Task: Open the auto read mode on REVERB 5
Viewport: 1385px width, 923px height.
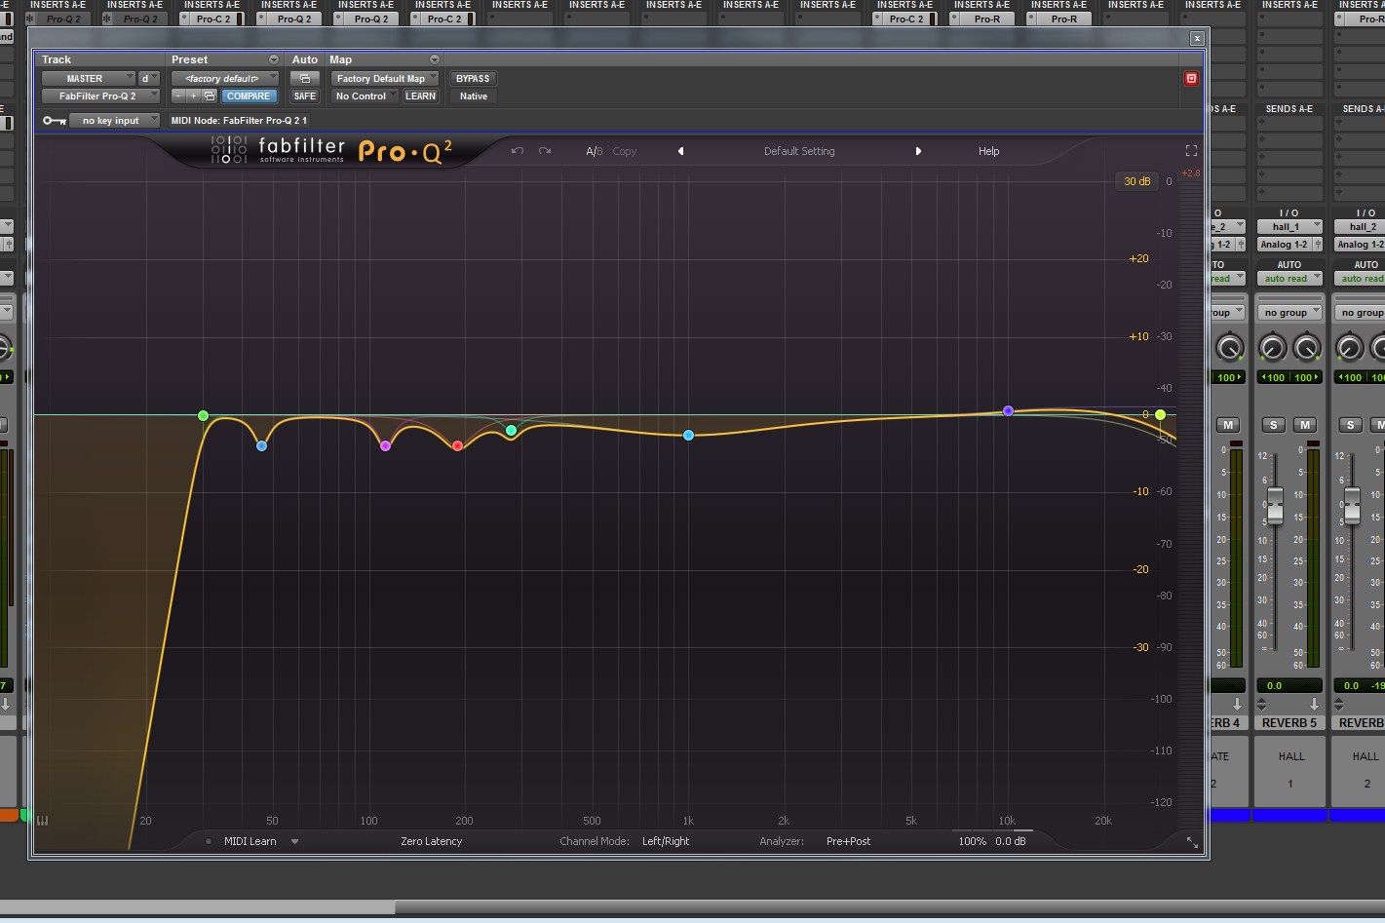Action: click(1289, 278)
